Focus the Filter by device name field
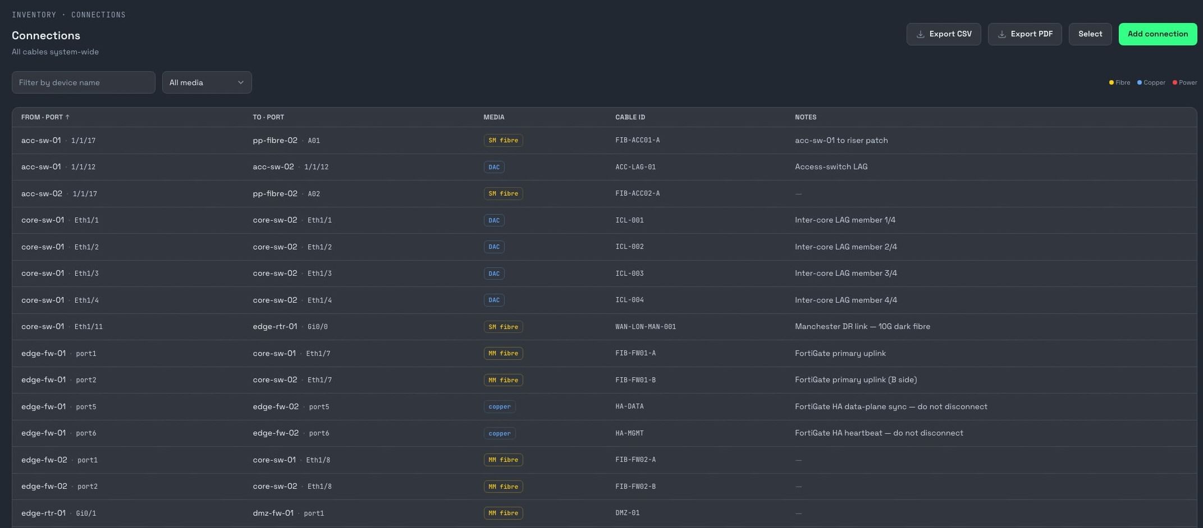The image size is (1203, 528). (84, 82)
